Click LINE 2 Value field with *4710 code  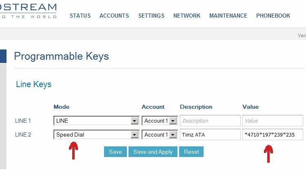coord(272,135)
